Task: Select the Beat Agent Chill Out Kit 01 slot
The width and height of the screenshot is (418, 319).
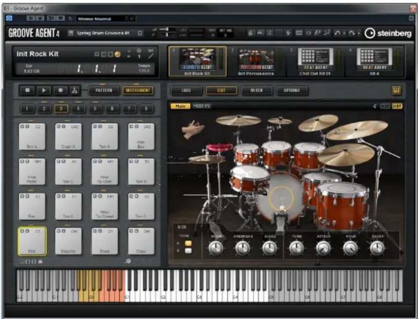Action: click(315, 61)
